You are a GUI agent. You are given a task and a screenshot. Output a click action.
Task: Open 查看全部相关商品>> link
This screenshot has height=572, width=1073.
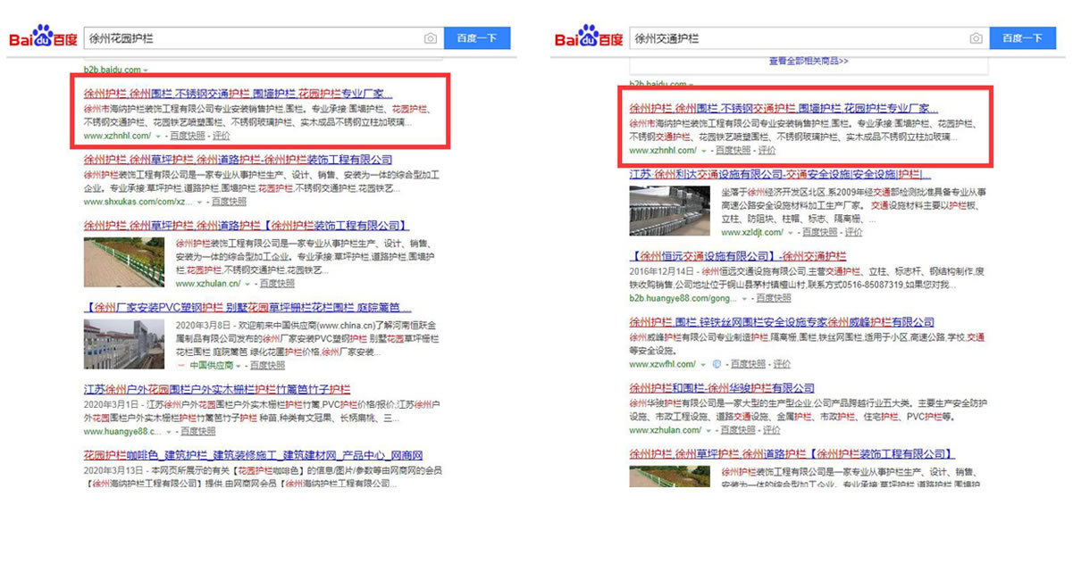808,62
